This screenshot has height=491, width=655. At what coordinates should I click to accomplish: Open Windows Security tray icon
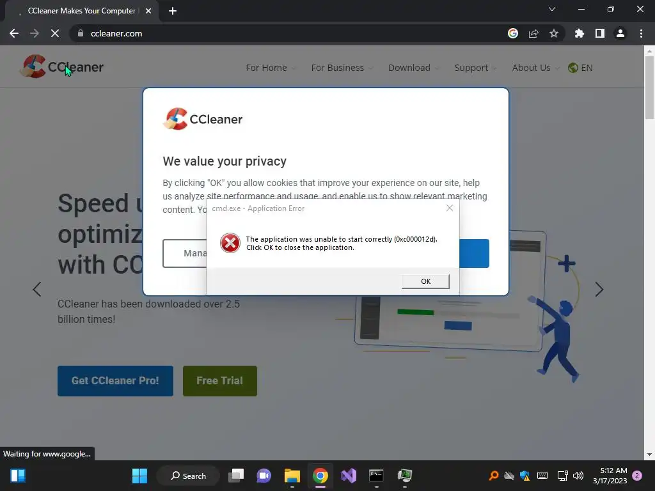(x=525, y=476)
